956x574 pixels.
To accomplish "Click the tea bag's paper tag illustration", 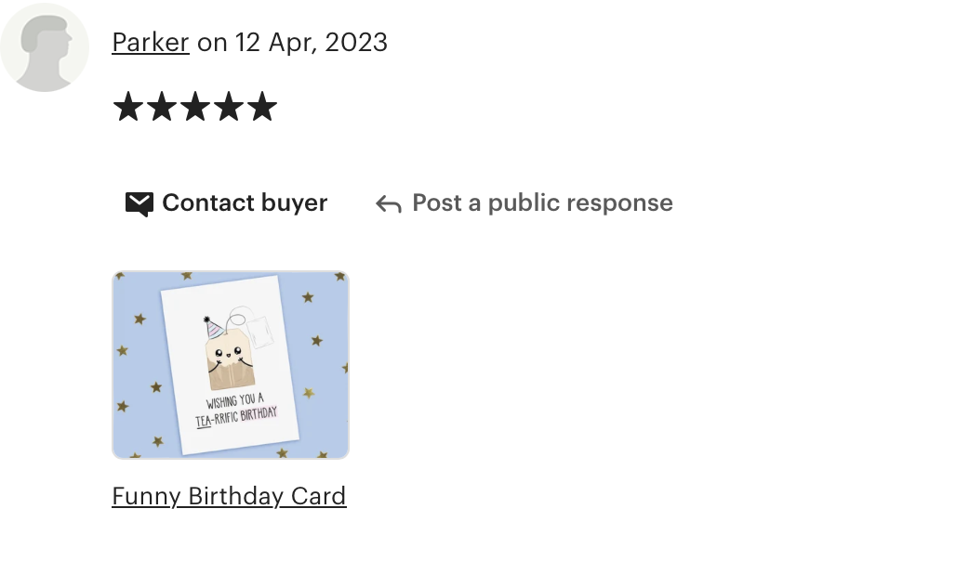I will [x=260, y=333].
